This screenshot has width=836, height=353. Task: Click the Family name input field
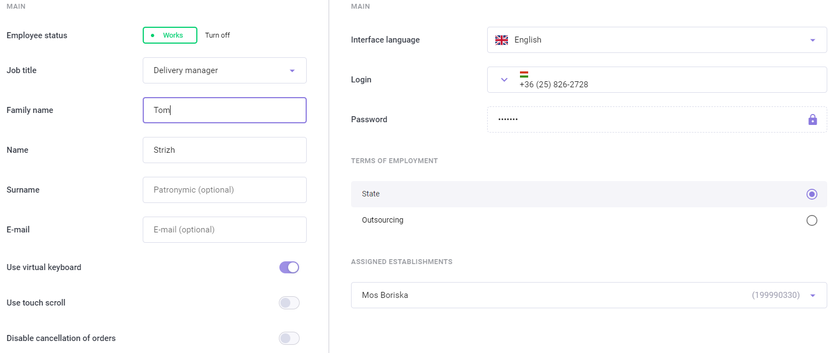(225, 110)
